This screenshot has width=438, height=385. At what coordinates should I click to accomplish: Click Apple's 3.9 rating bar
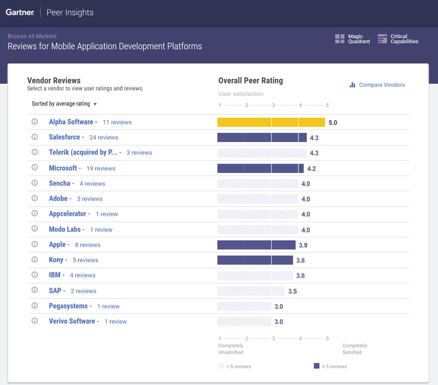[x=256, y=245]
